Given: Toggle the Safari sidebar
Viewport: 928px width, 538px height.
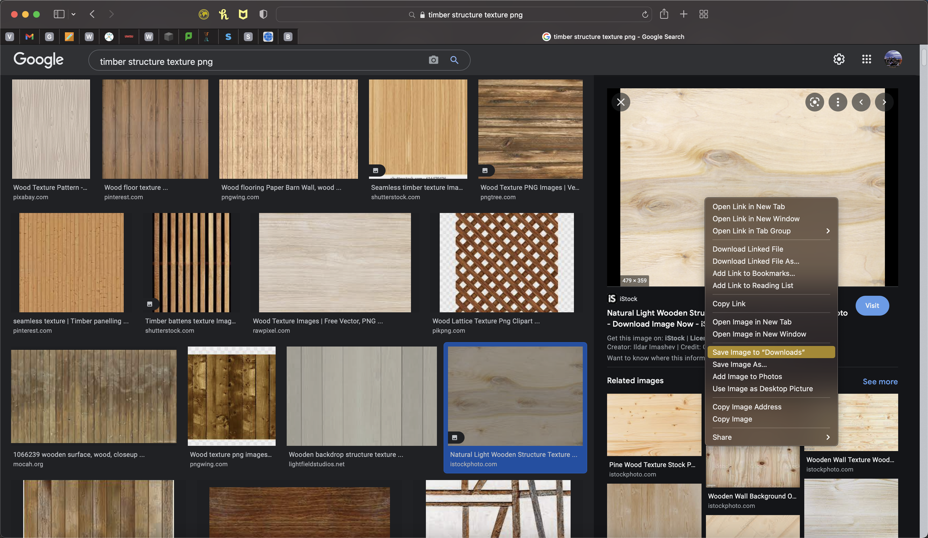Looking at the screenshot, I should pyautogui.click(x=59, y=14).
